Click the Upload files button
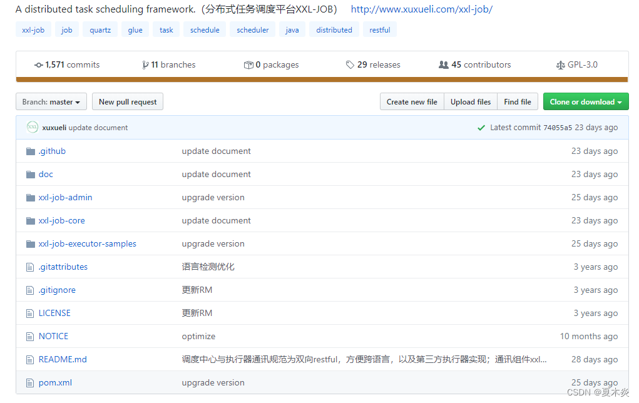639x403 pixels. coord(470,101)
